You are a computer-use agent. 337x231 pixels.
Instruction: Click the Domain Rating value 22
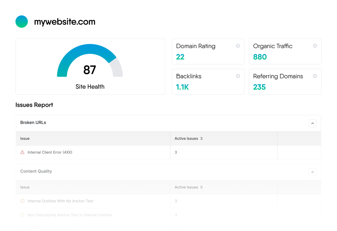click(180, 57)
